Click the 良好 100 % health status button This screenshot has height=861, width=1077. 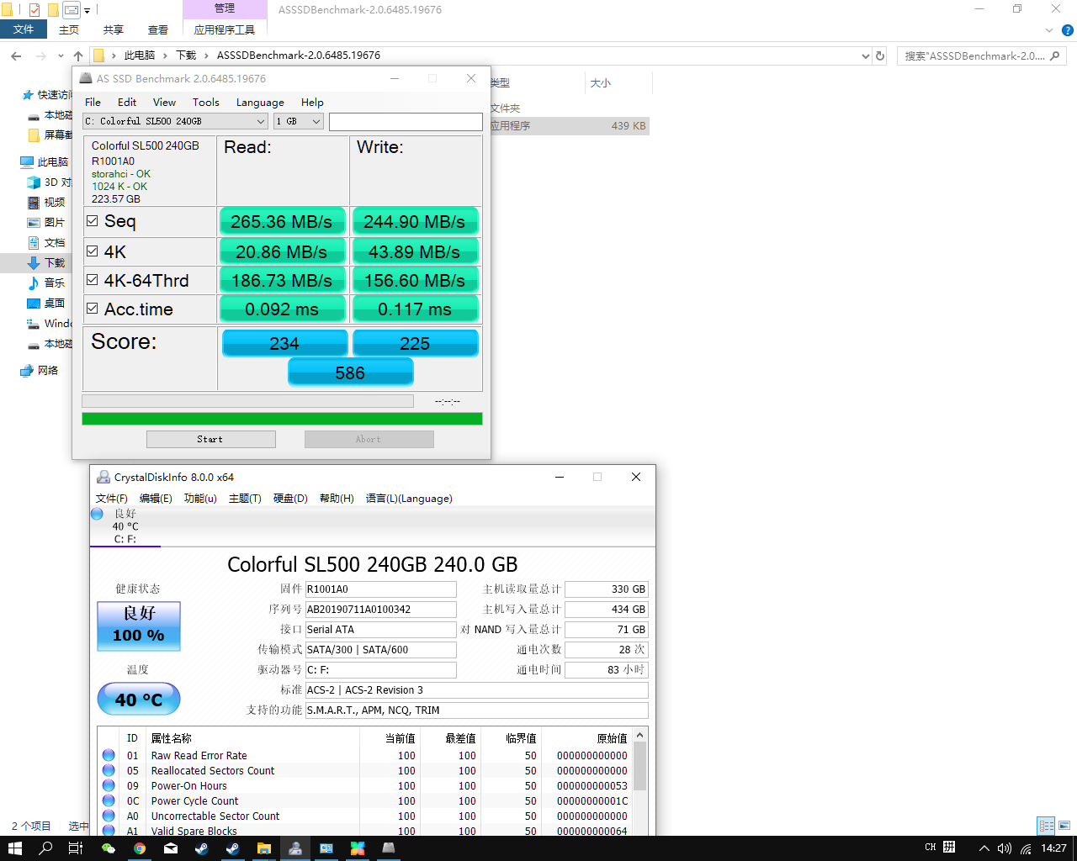[x=139, y=626]
